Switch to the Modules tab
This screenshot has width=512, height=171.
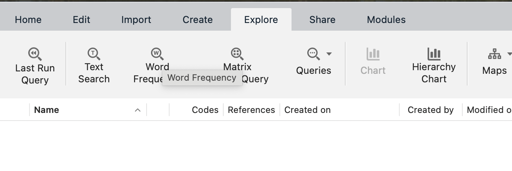[386, 20]
